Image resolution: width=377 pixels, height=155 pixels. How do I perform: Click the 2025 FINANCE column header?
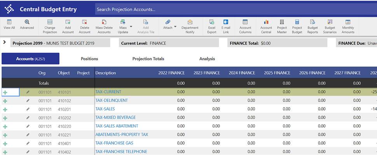pos(277,73)
